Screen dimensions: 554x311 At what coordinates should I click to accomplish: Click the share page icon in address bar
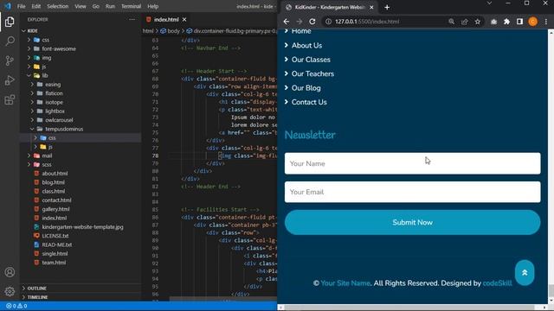click(464, 22)
